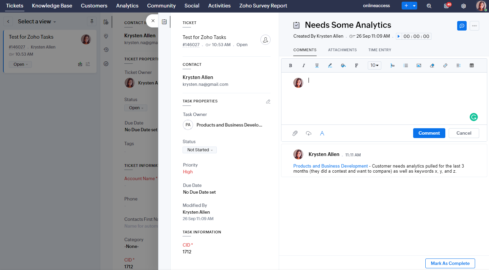
Task: Click the paperclip attach file icon
Action: click(295, 133)
